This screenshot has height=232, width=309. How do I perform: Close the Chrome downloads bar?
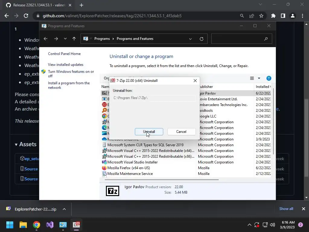pyautogui.click(x=304, y=209)
